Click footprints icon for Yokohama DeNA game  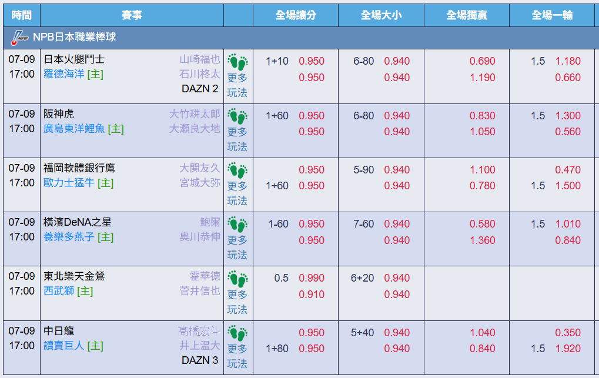(237, 224)
